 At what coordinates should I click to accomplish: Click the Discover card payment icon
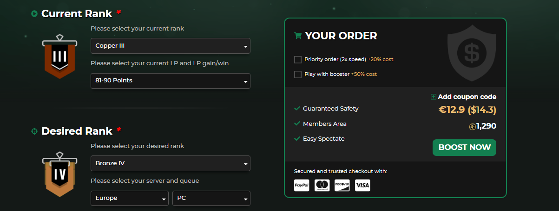[342, 186]
